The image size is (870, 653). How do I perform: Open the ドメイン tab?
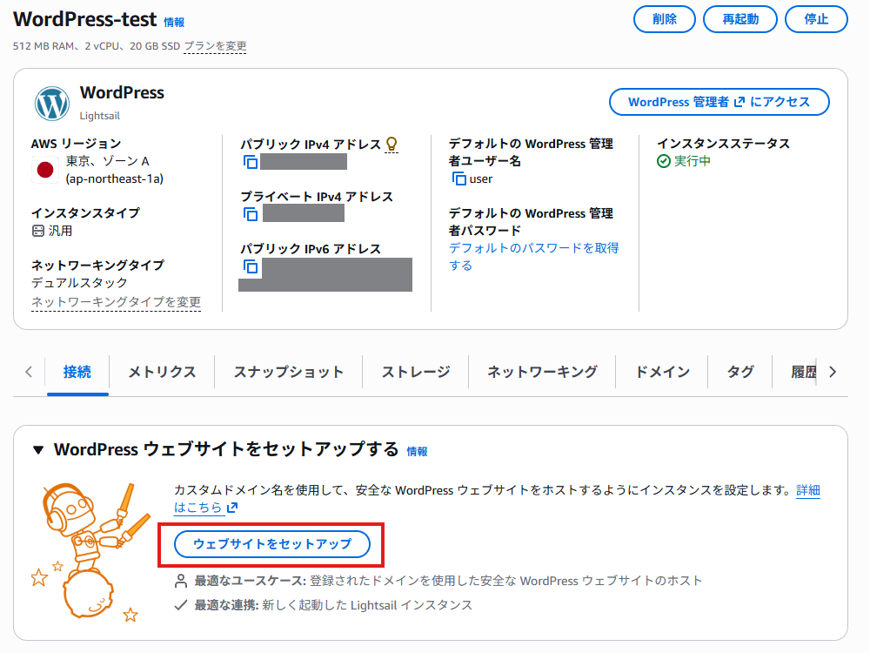pos(662,372)
